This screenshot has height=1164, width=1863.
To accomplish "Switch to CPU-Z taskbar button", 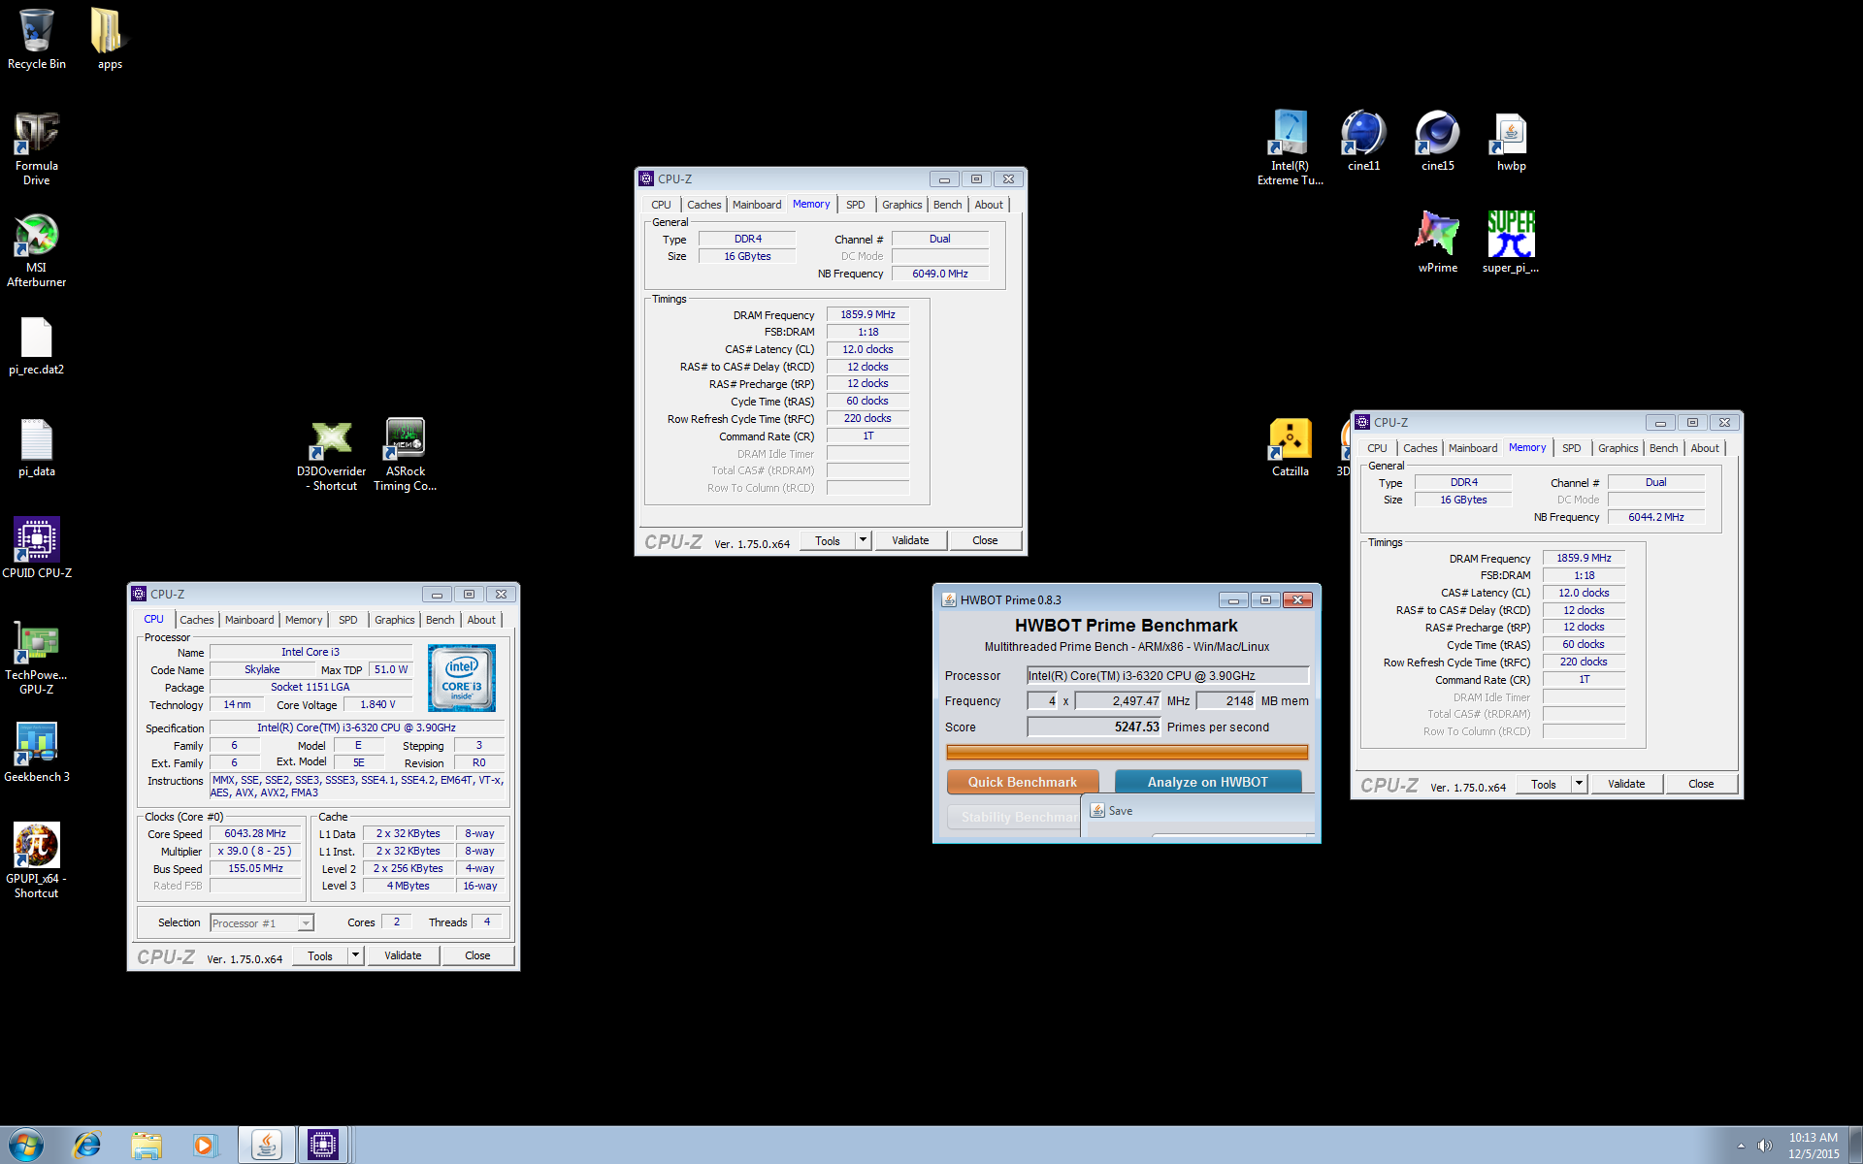I will pyautogui.click(x=323, y=1146).
